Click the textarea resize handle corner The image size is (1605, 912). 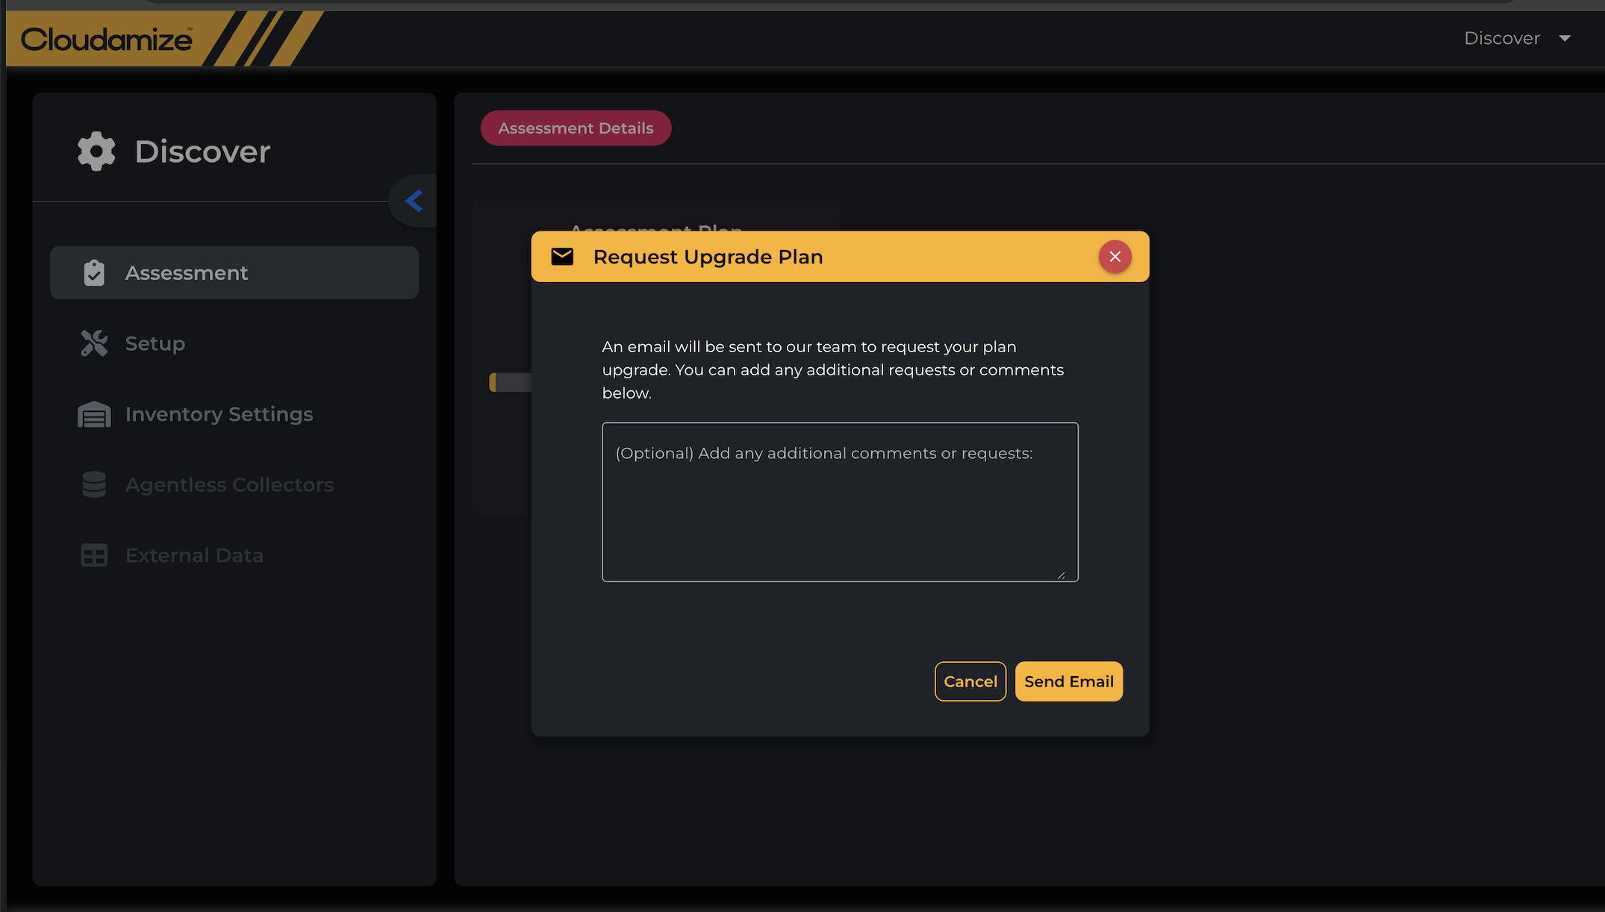(x=1061, y=575)
